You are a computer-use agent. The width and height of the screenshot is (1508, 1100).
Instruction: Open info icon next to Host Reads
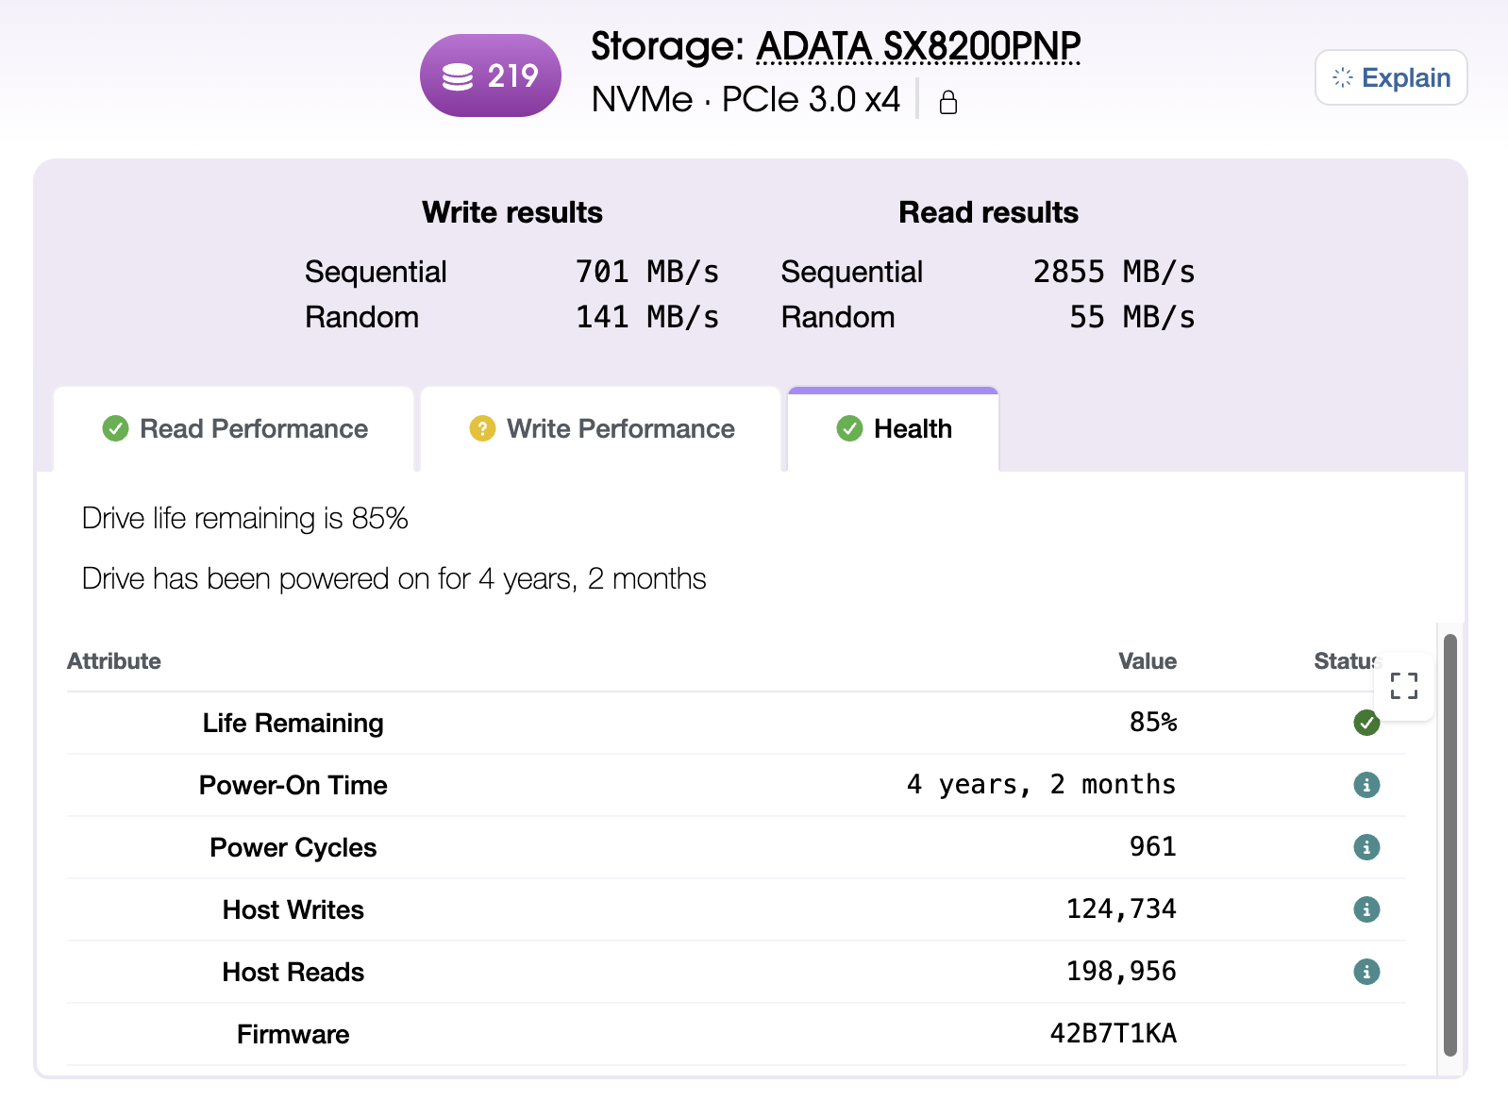[x=1367, y=971]
